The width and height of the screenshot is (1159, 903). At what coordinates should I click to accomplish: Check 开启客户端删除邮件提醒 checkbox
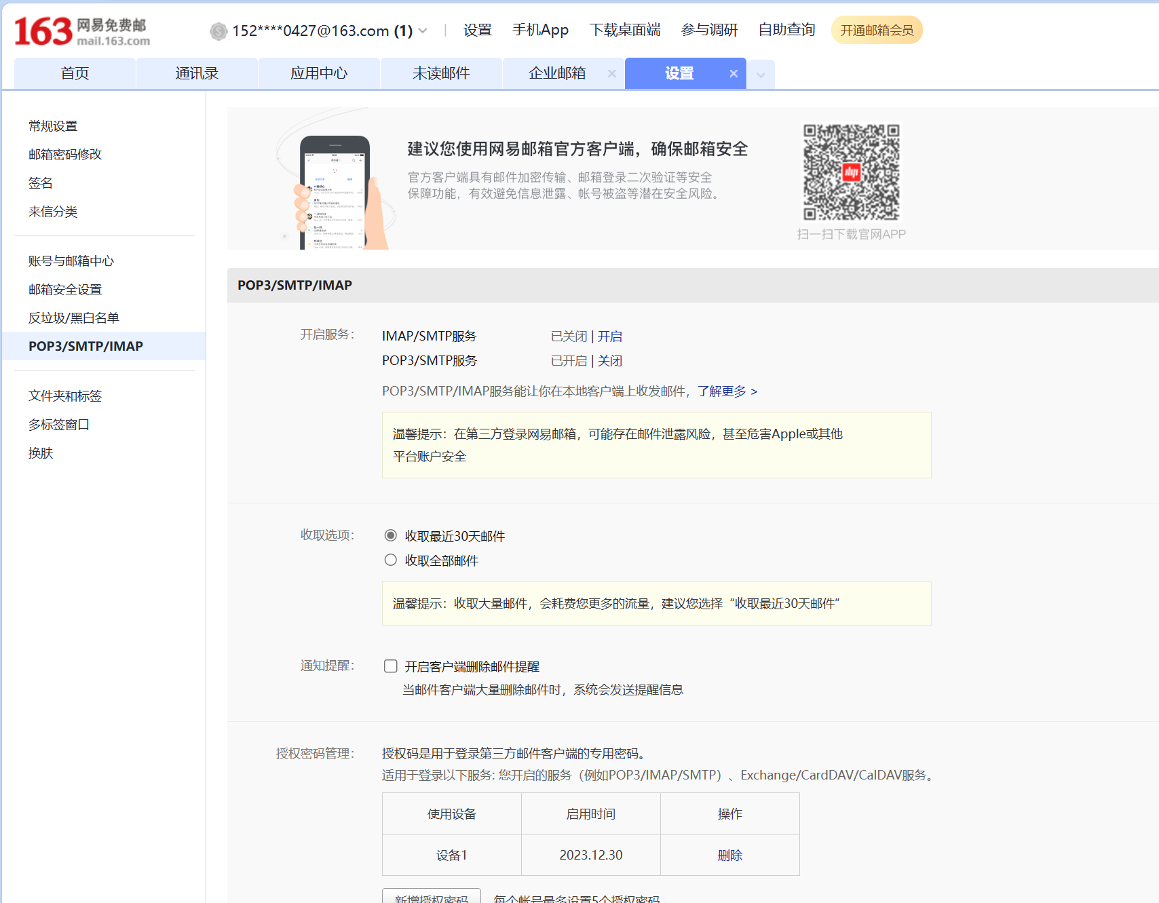click(391, 666)
